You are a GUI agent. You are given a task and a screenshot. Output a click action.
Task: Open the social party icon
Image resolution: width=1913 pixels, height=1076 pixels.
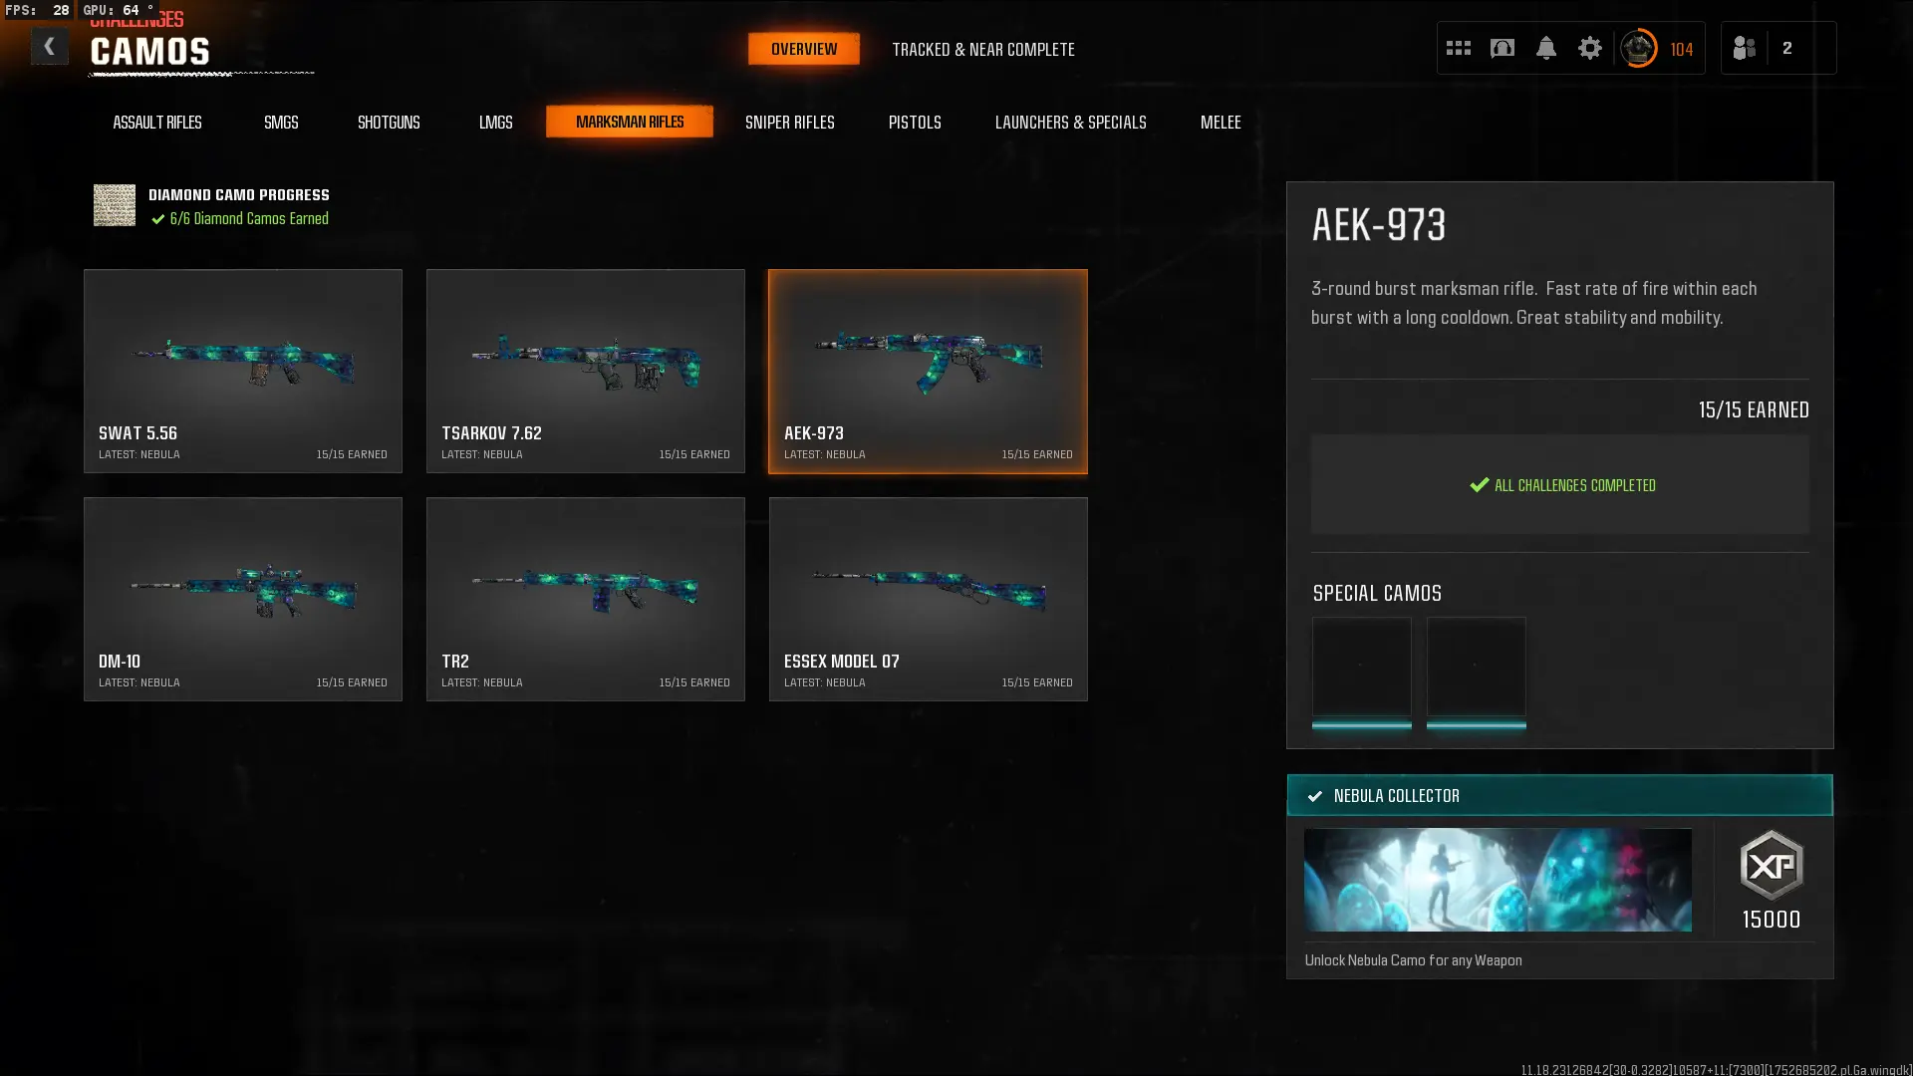pos(1744,48)
